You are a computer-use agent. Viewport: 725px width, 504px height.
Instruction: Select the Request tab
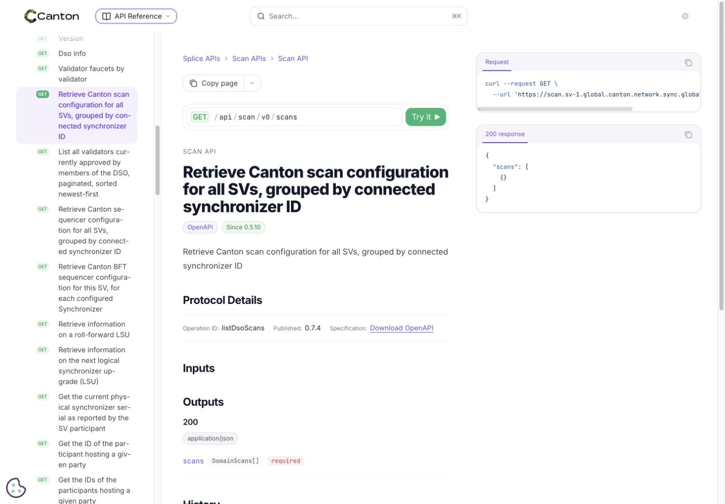coord(497,62)
